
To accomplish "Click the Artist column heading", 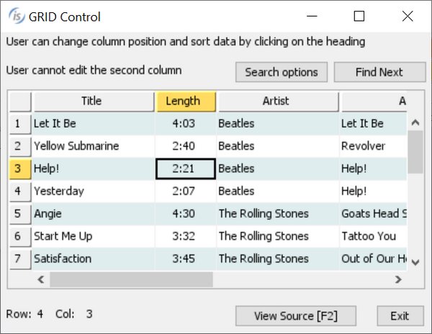I will (x=277, y=101).
